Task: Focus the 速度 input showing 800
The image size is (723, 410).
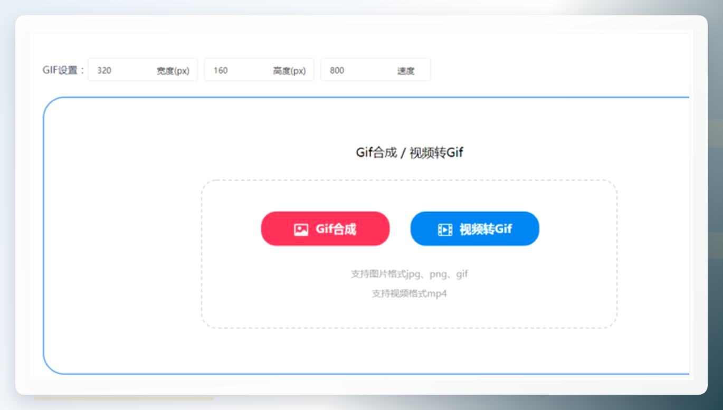Action: [375, 70]
